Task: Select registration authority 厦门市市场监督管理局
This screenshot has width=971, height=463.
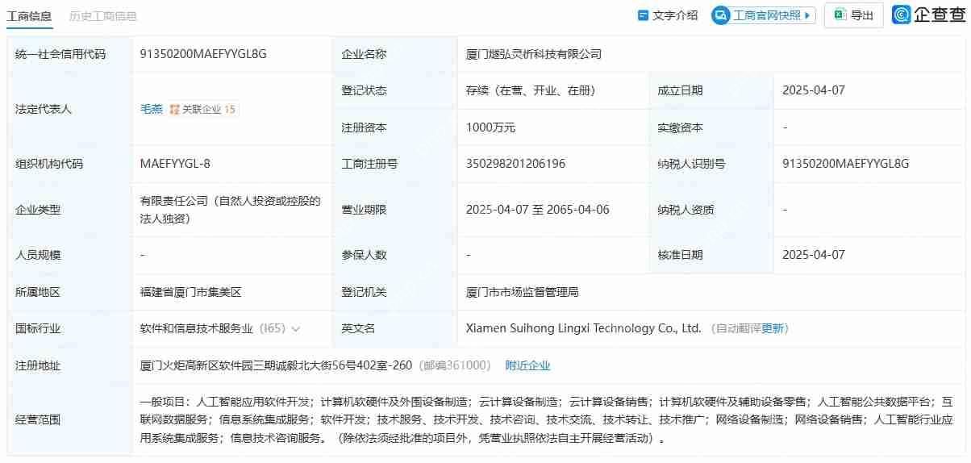Action: coord(523,292)
